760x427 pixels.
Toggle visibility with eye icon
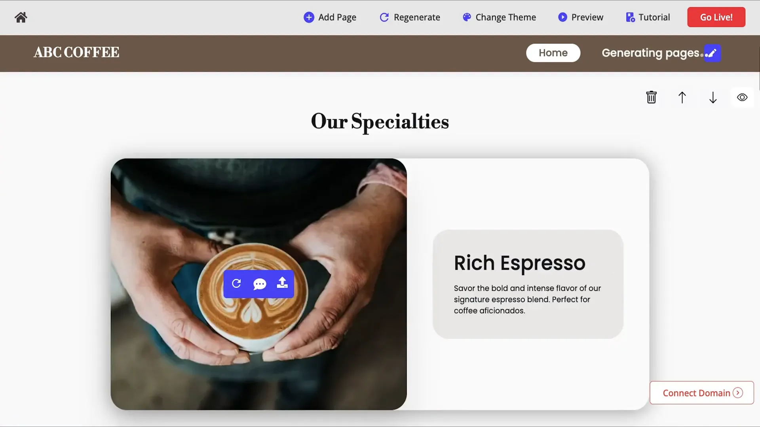pos(742,97)
